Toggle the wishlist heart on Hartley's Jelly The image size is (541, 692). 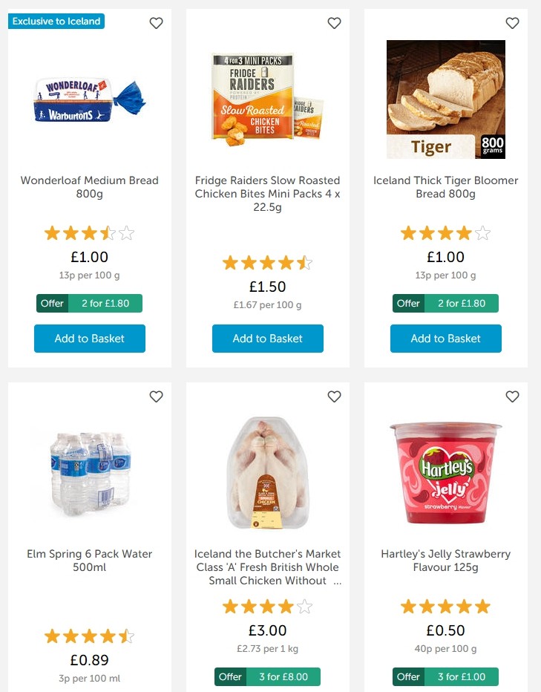tap(512, 396)
